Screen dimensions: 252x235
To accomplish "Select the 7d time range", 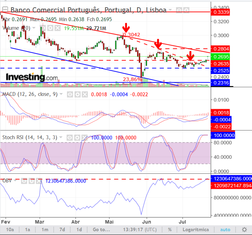I will pyautogui.click(x=62, y=229).
